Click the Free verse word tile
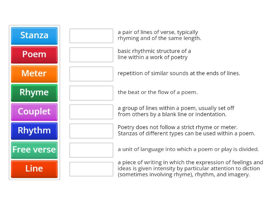Screen dimensions: 273x205 click(34, 150)
